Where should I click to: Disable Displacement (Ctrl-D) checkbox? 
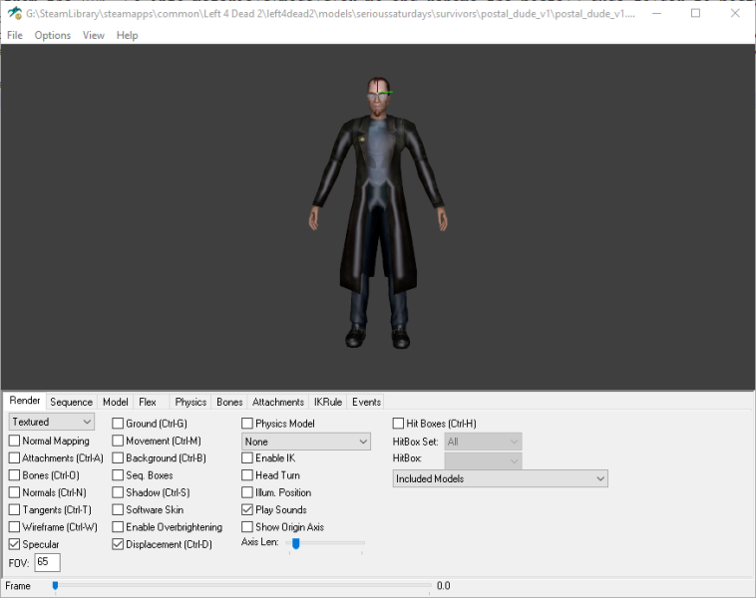(x=118, y=544)
